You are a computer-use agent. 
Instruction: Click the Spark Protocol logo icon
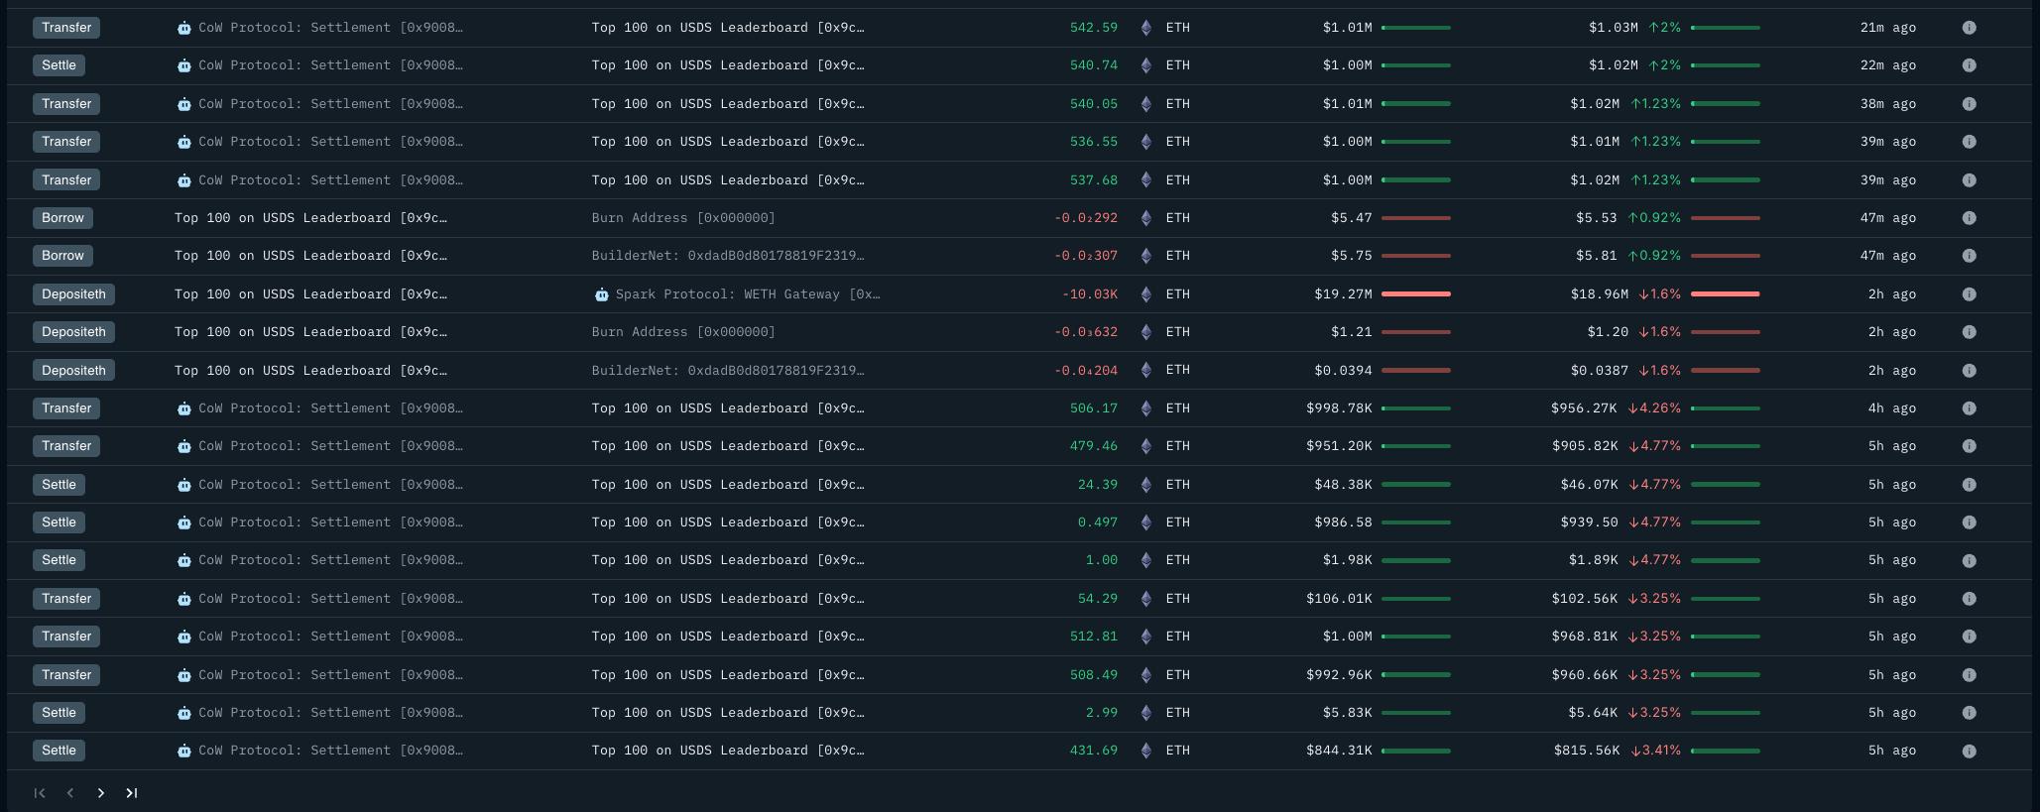(601, 294)
